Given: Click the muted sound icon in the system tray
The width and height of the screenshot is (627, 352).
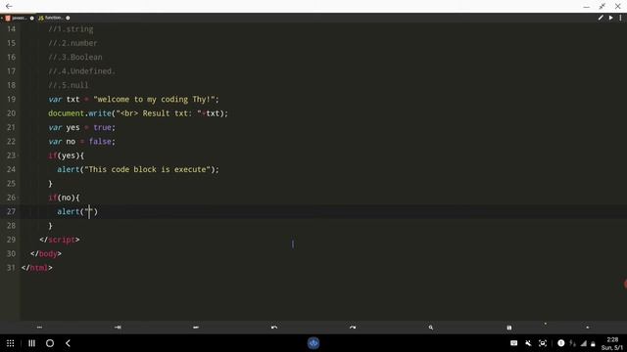Looking at the screenshot, I should coord(528,343).
